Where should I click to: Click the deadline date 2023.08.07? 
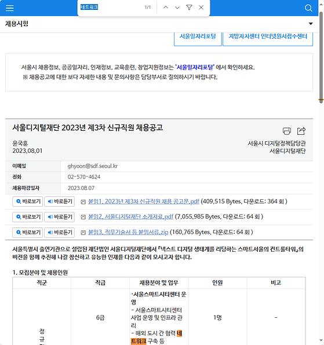(81, 188)
